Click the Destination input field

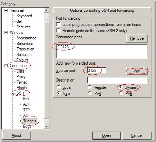[117, 80]
